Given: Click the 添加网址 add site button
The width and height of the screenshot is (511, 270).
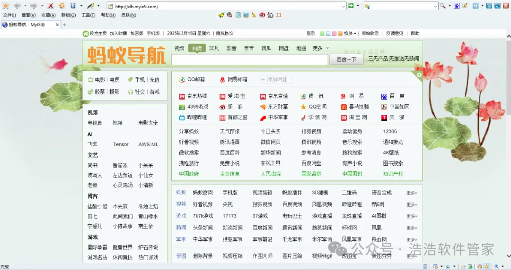Looking at the screenshot, I should [x=275, y=79].
